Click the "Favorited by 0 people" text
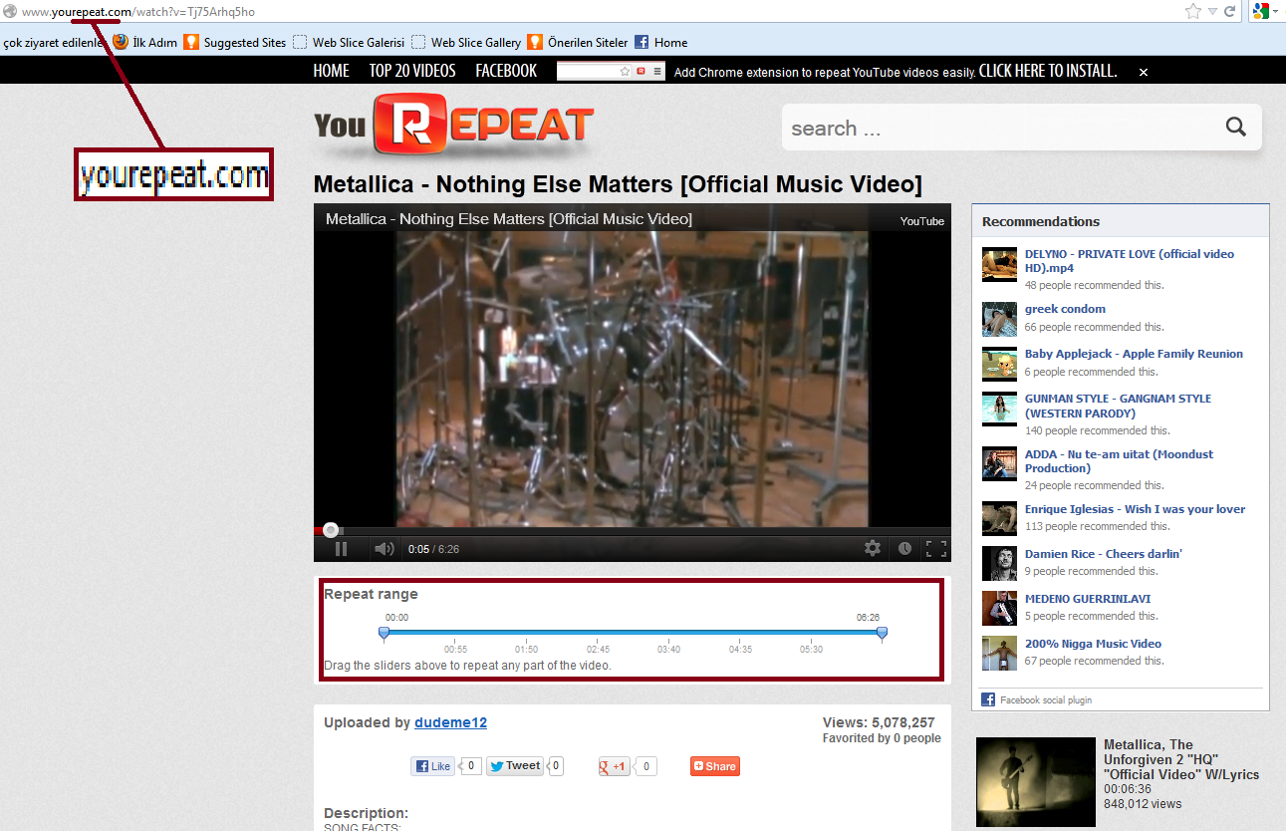The image size is (1286, 831). coord(882,738)
